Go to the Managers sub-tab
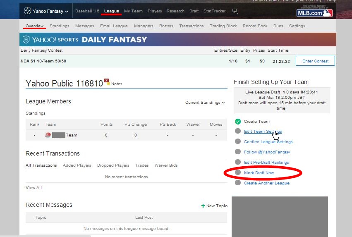The height and width of the screenshot is (237, 352). tap(144, 26)
